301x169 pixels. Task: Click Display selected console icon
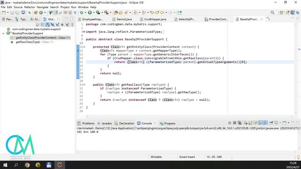click(x=276, y=123)
